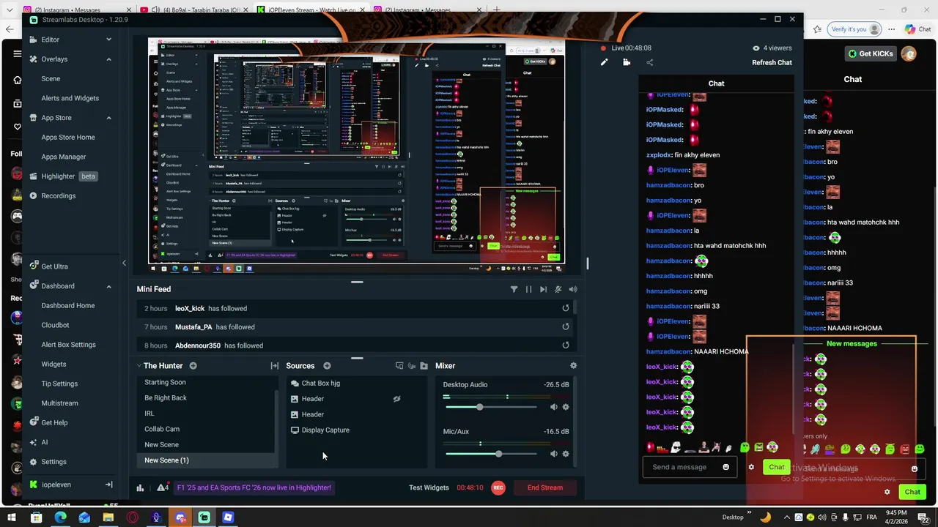Log out via the icon beside iopeleven
The height and width of the screenshot is (527, 938).
click(x=108, y=485)
